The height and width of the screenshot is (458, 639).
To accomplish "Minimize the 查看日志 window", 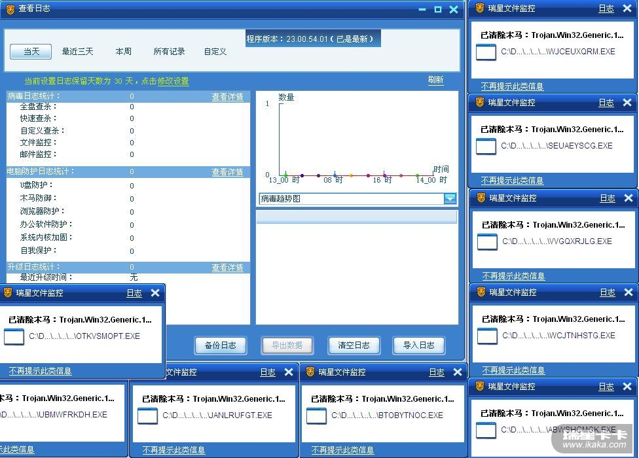I will (x=422, y=9).
